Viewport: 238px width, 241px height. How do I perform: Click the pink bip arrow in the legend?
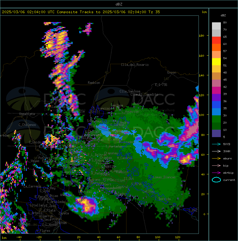pyautogui.click(x=216, y=166)
